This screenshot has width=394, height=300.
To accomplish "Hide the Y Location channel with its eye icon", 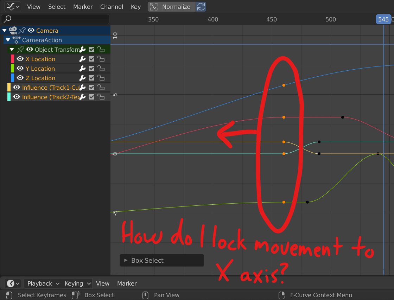I will (20, 68).
